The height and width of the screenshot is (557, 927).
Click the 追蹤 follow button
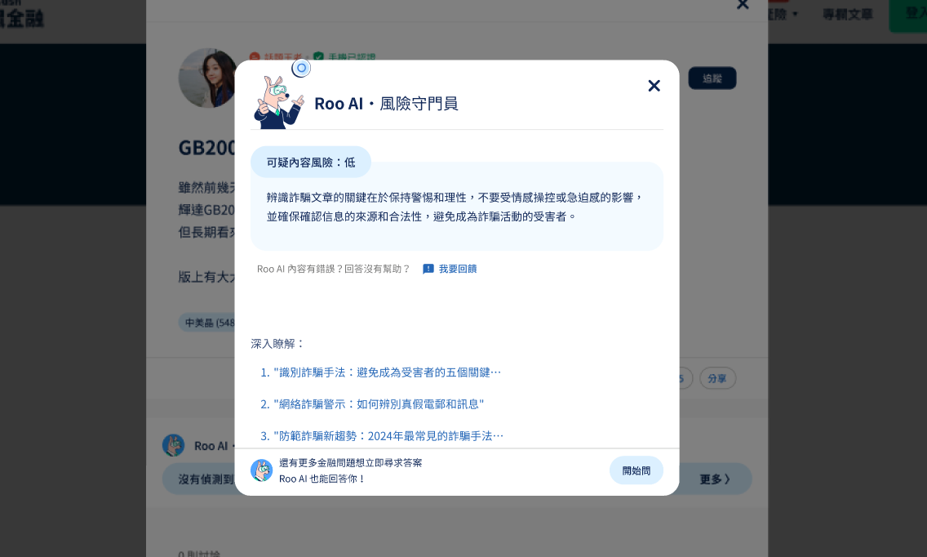pos(712,78)
